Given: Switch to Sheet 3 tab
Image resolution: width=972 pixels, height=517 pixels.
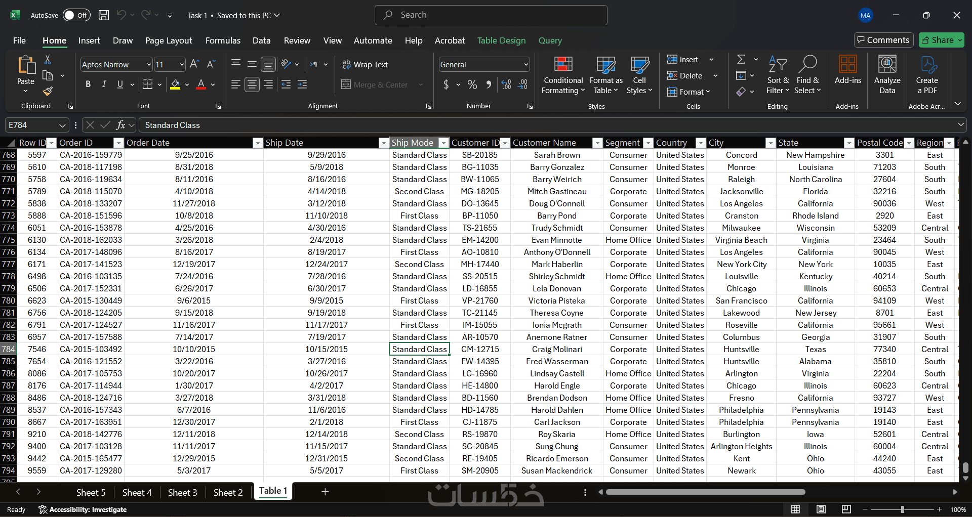Looking at the screenshot, I should point(182,492).
